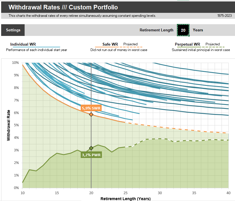Viewport: 235px width, 201px height.
Task: Click the Perpetual WR legend heading
Action: point(187,44)
